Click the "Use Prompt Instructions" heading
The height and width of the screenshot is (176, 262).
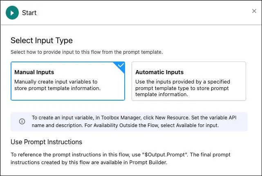pos(47,142)
